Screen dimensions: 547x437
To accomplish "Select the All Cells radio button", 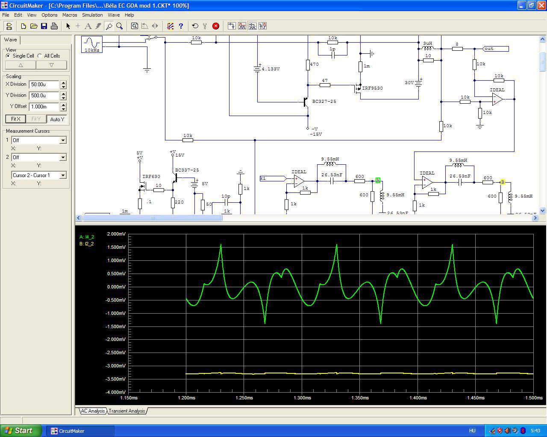I will click(x=40, y=56).
